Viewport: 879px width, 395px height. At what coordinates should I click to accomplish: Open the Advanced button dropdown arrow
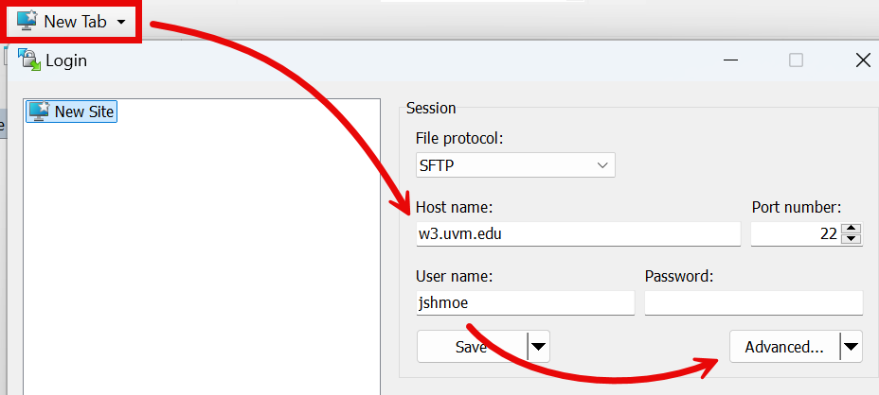coord(851,346)
